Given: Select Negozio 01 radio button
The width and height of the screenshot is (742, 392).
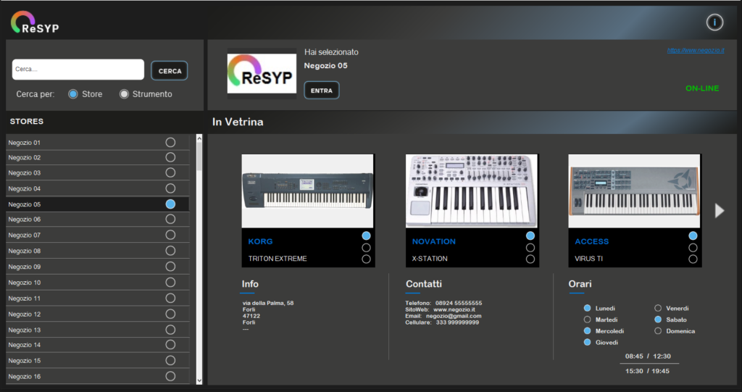Looking at the screenshot, I should (x=170, y=142).
